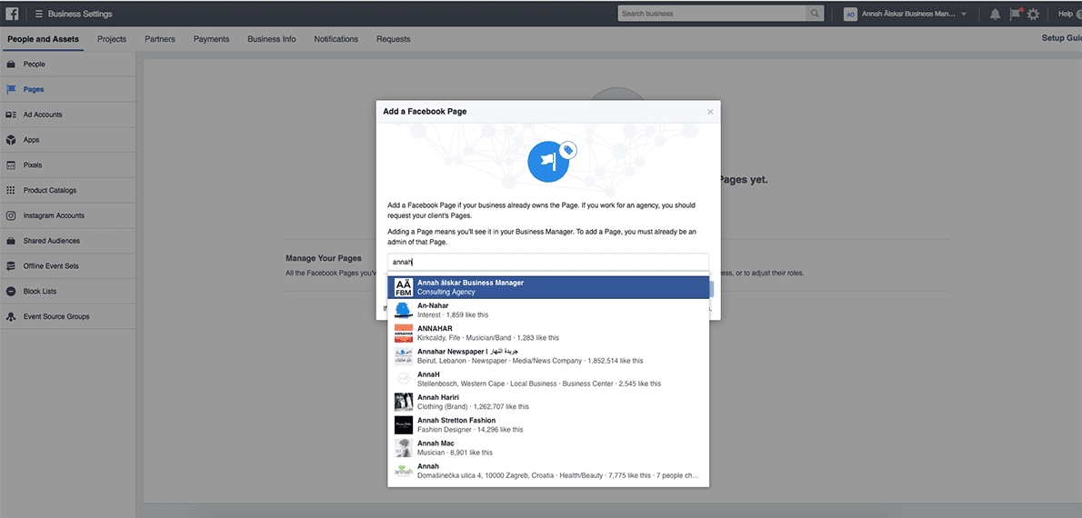Expand the Annah älskar Business Manager account dropdown
1082x518 pixels.
[x=964, y=14]
